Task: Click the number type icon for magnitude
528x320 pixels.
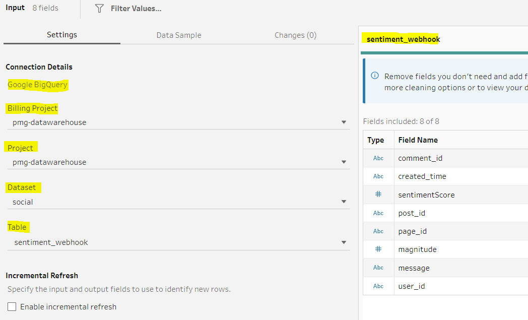Action: (x=378, y=249)
